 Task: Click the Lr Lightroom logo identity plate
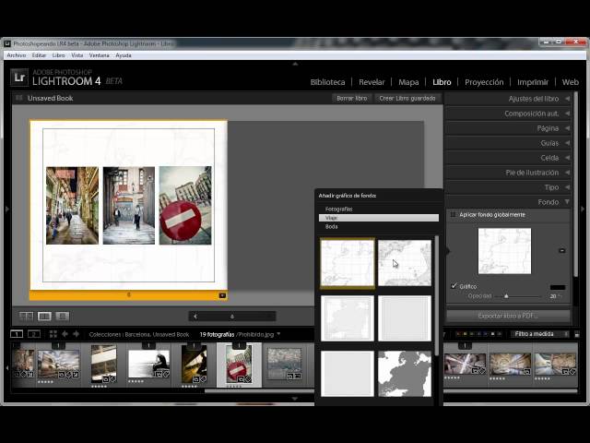point(18,78)
